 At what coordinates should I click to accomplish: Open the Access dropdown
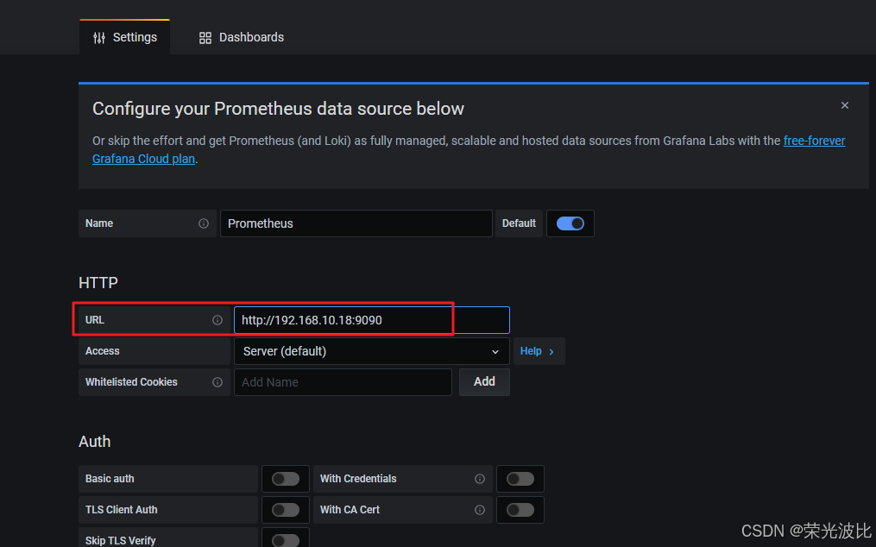(x=371, y=351)
